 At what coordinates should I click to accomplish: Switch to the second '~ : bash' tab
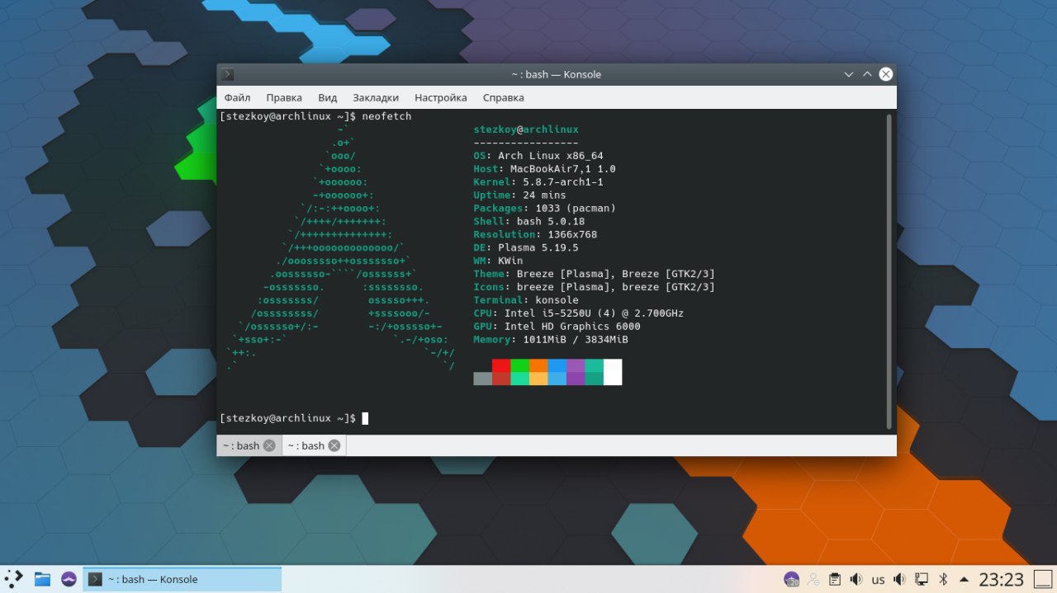coord(314,445)
